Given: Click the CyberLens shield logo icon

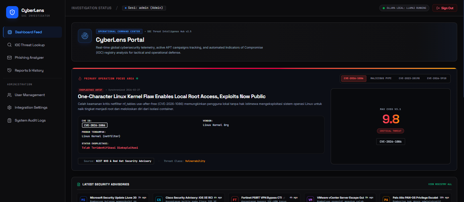Looking at the screenshot, I should coord(12,12).
